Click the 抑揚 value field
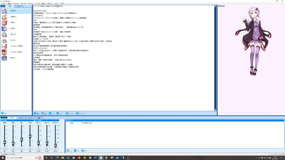The height and width of the screenshot is (160, 285). (30, 149)
